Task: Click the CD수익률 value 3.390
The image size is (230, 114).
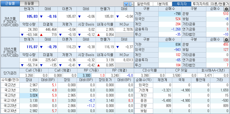Action: coord(142,75)
